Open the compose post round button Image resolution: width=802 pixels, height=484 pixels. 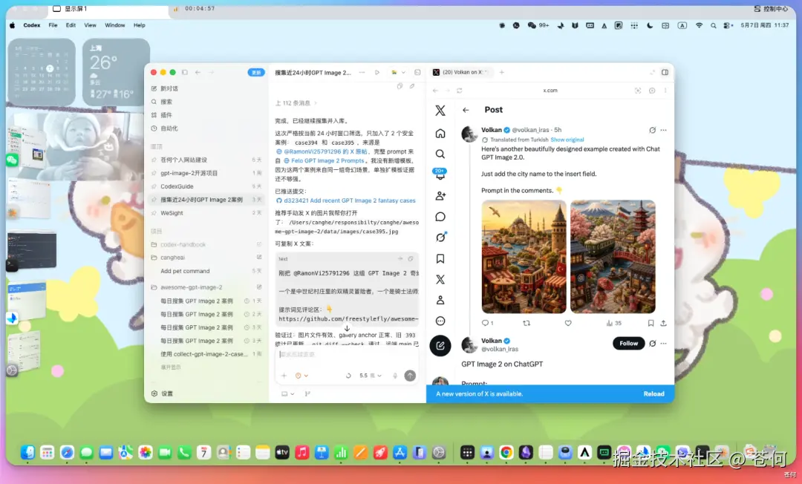440,345
